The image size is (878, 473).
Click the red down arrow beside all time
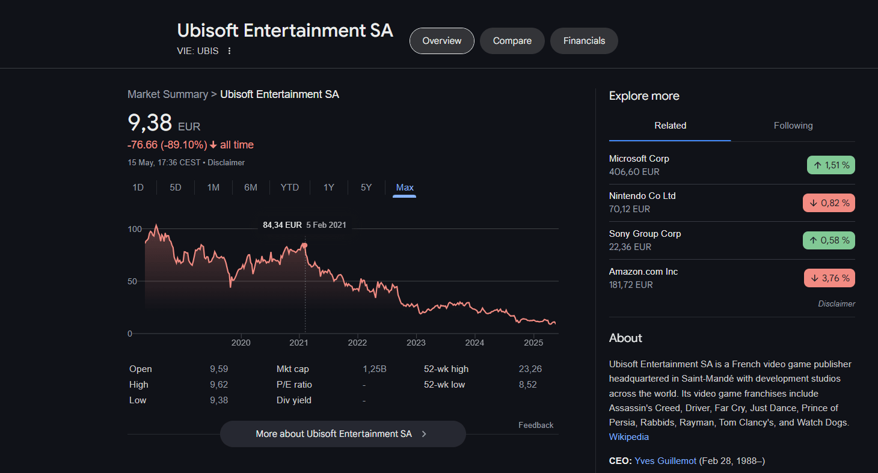click(213, 145)
